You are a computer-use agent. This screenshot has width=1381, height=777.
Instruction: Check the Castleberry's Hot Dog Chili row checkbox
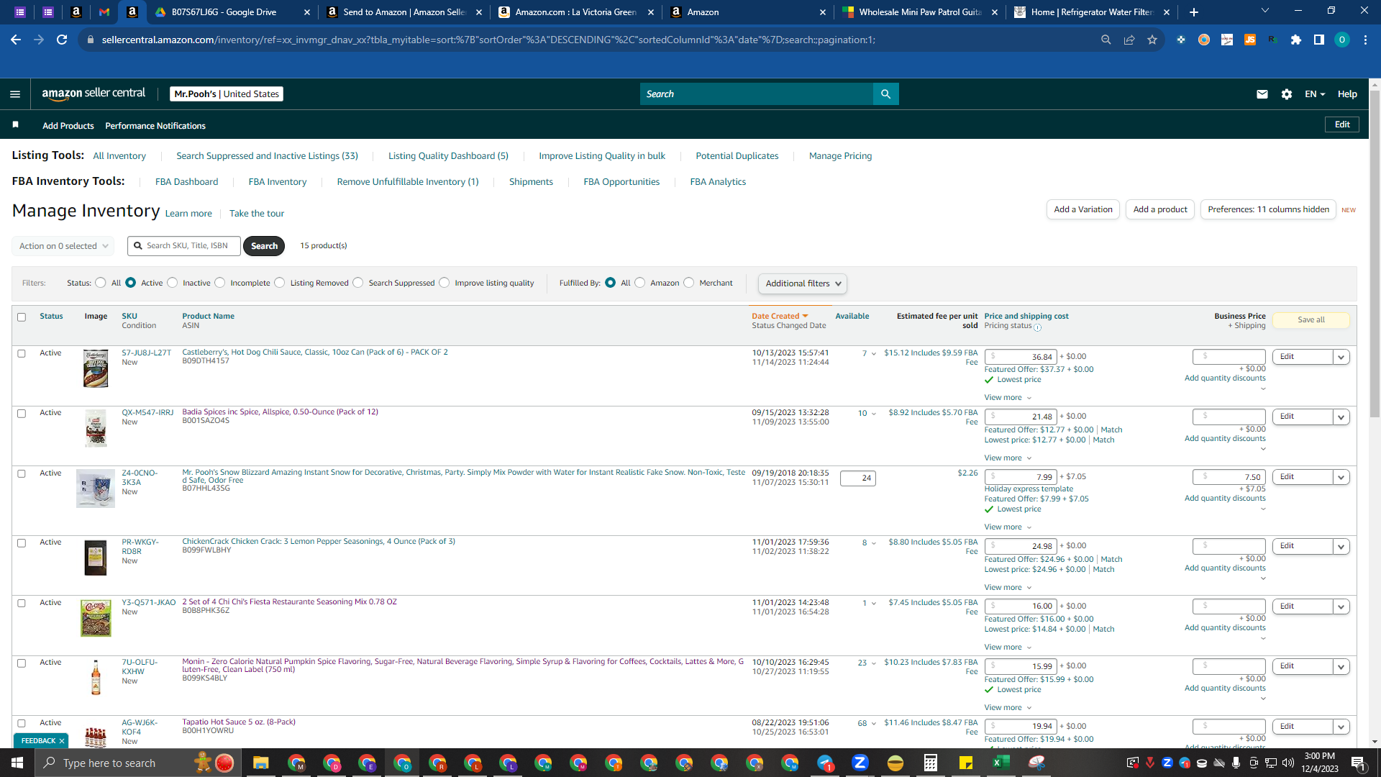[x=22, y=354]
